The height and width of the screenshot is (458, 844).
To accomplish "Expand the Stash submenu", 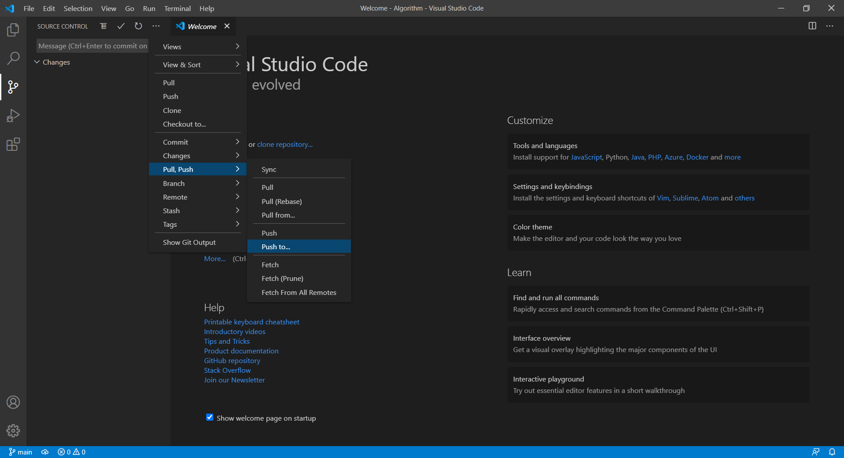I will point(198,211).
